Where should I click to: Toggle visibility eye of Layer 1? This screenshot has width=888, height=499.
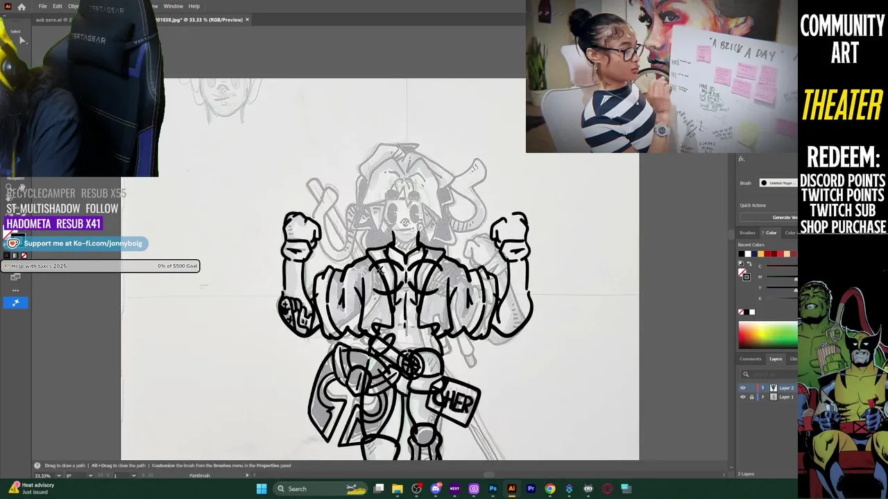[743, 397]
